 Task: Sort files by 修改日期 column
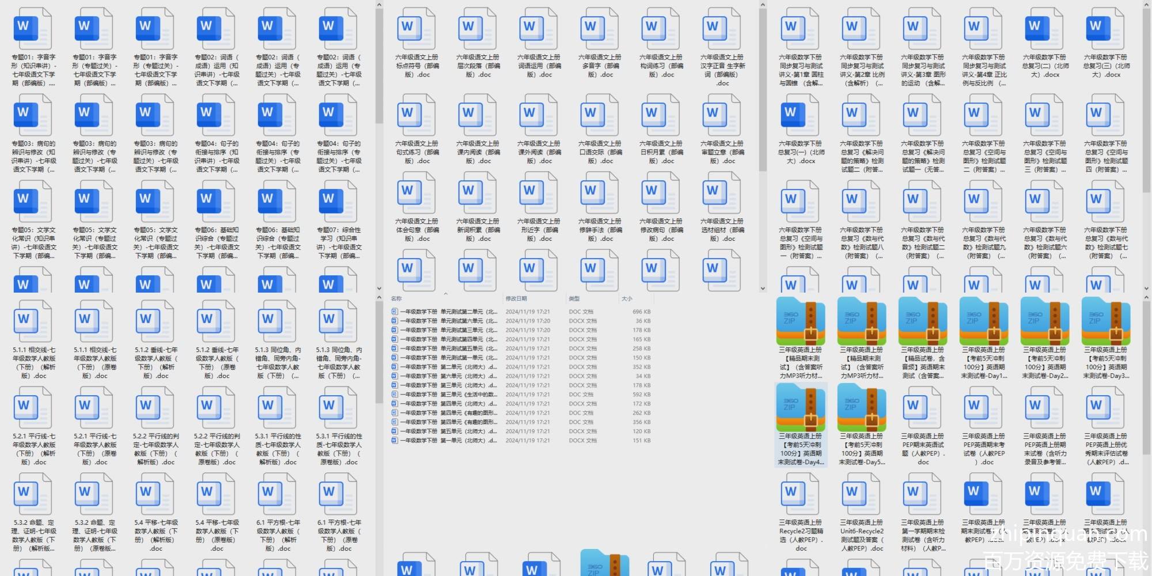tap(516, 299)
